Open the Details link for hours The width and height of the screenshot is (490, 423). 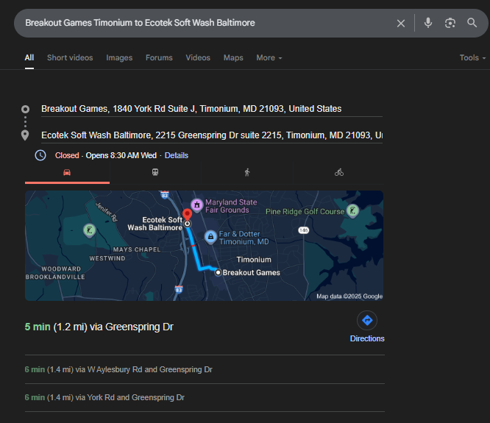[177, 155]
